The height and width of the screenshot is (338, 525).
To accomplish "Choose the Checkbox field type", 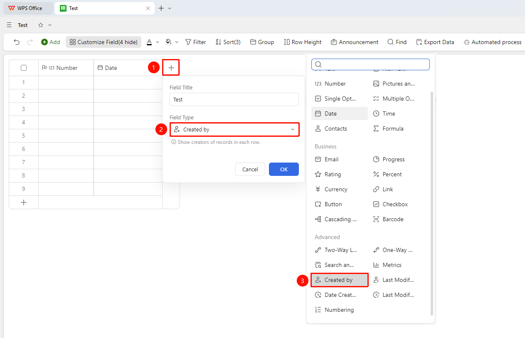I will click(x=398, y=204).
